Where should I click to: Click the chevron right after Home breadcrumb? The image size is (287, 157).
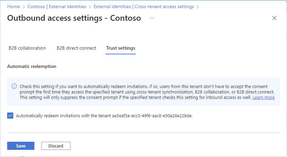click(x=23, y=6)
